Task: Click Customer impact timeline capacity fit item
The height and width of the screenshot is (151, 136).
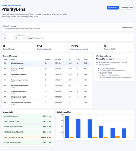Action: [x=28, y=132]
